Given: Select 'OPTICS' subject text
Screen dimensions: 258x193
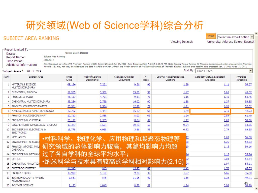Looking at the screenshot, I should 16,159.
